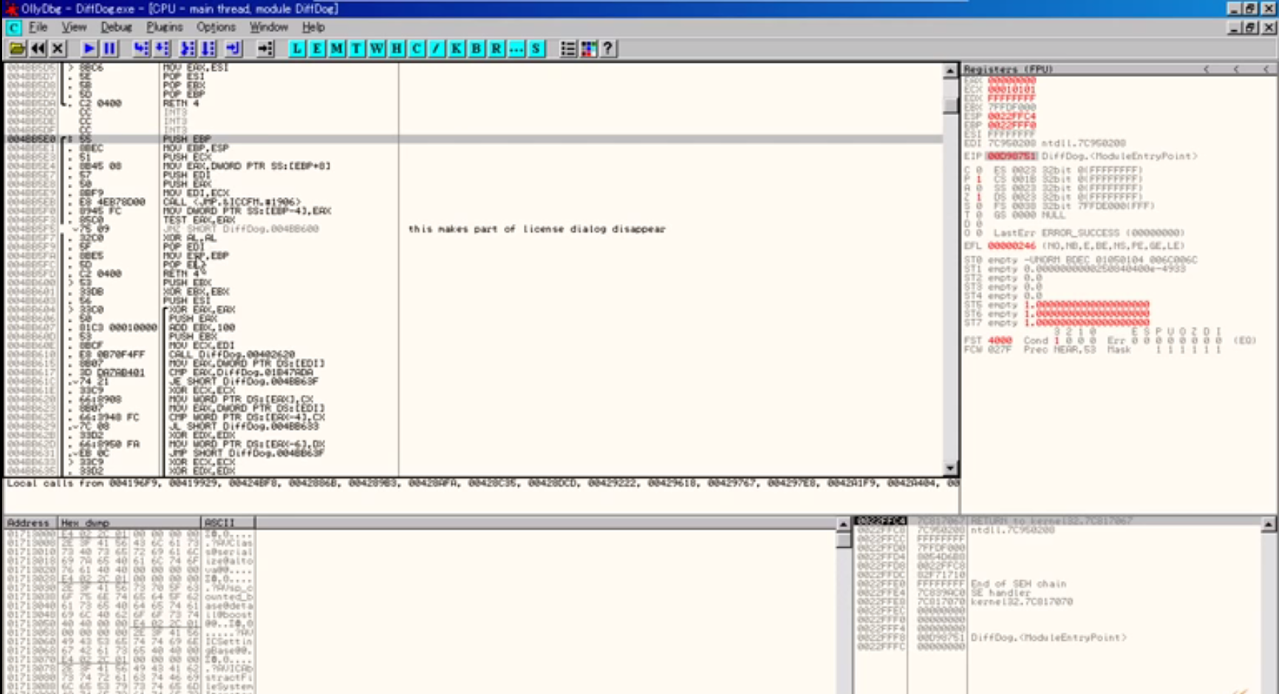Open the File menu
Viewport: 1279px width, 694px height.
coord(38,27)
